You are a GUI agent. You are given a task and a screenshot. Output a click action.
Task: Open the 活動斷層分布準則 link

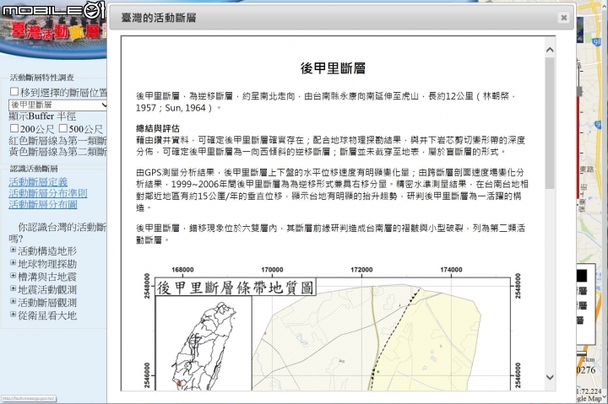coord(47,193)
